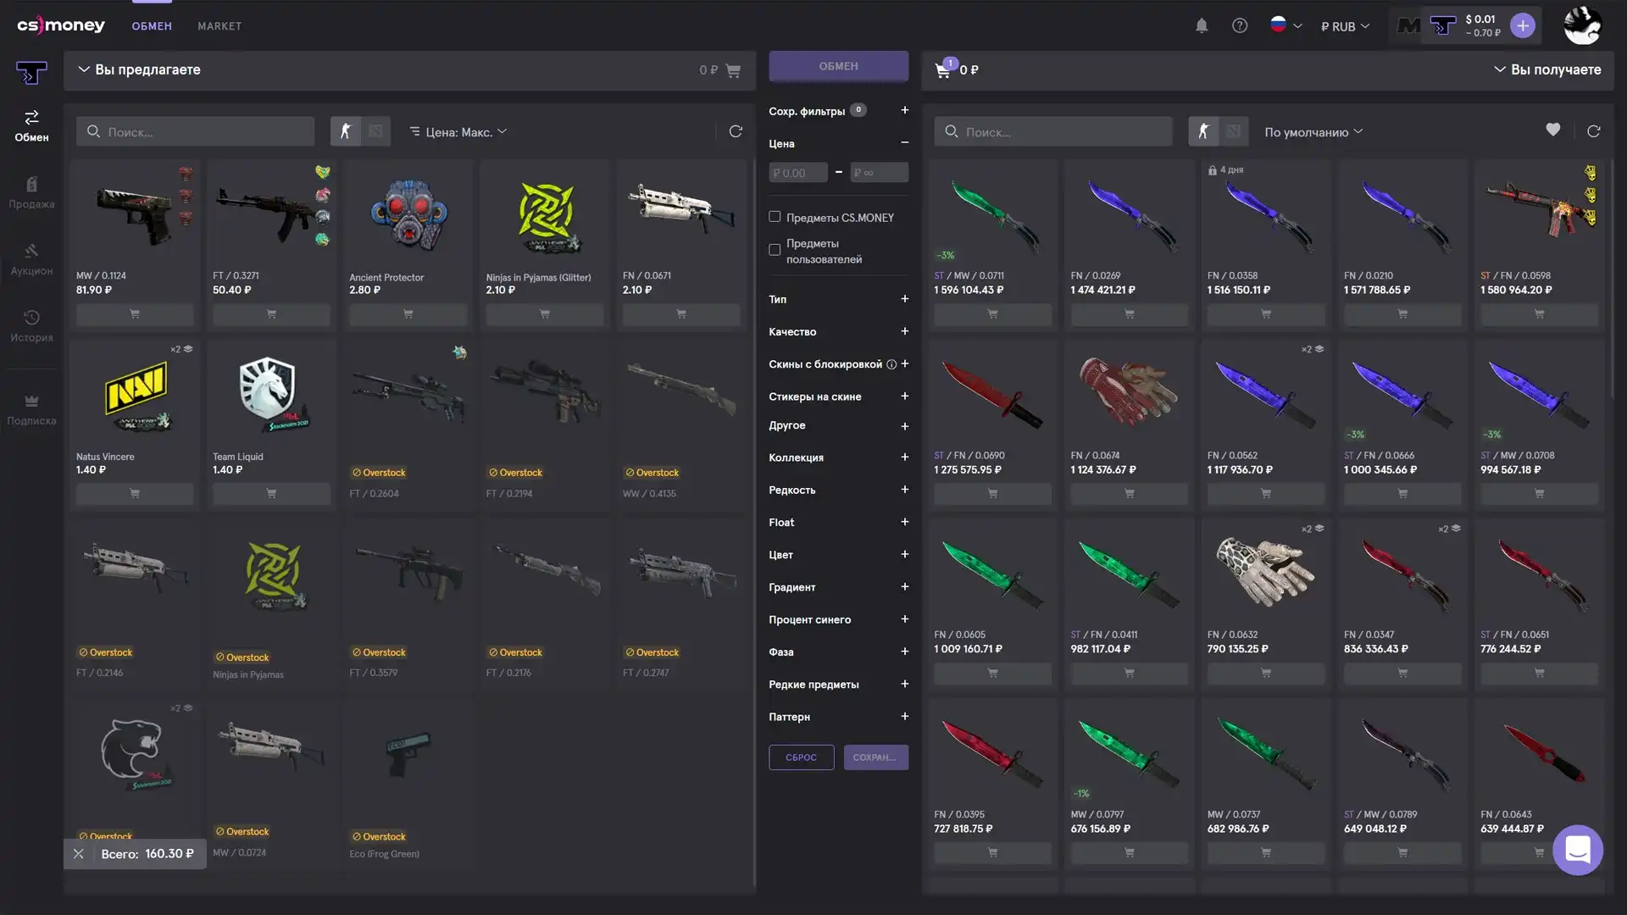
Task: Open По умолчанию sort dropdown
Action: (x=1313, y=131)
